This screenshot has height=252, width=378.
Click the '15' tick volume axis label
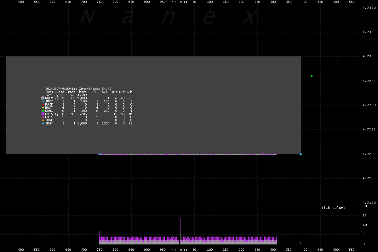(365, 215)
